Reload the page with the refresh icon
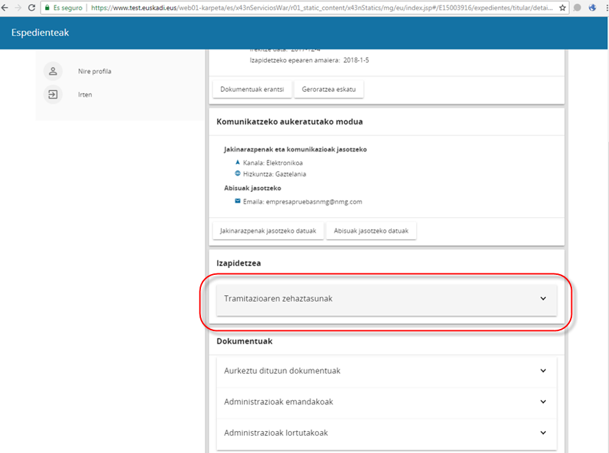609x453 pixels. tap(32, 8)
